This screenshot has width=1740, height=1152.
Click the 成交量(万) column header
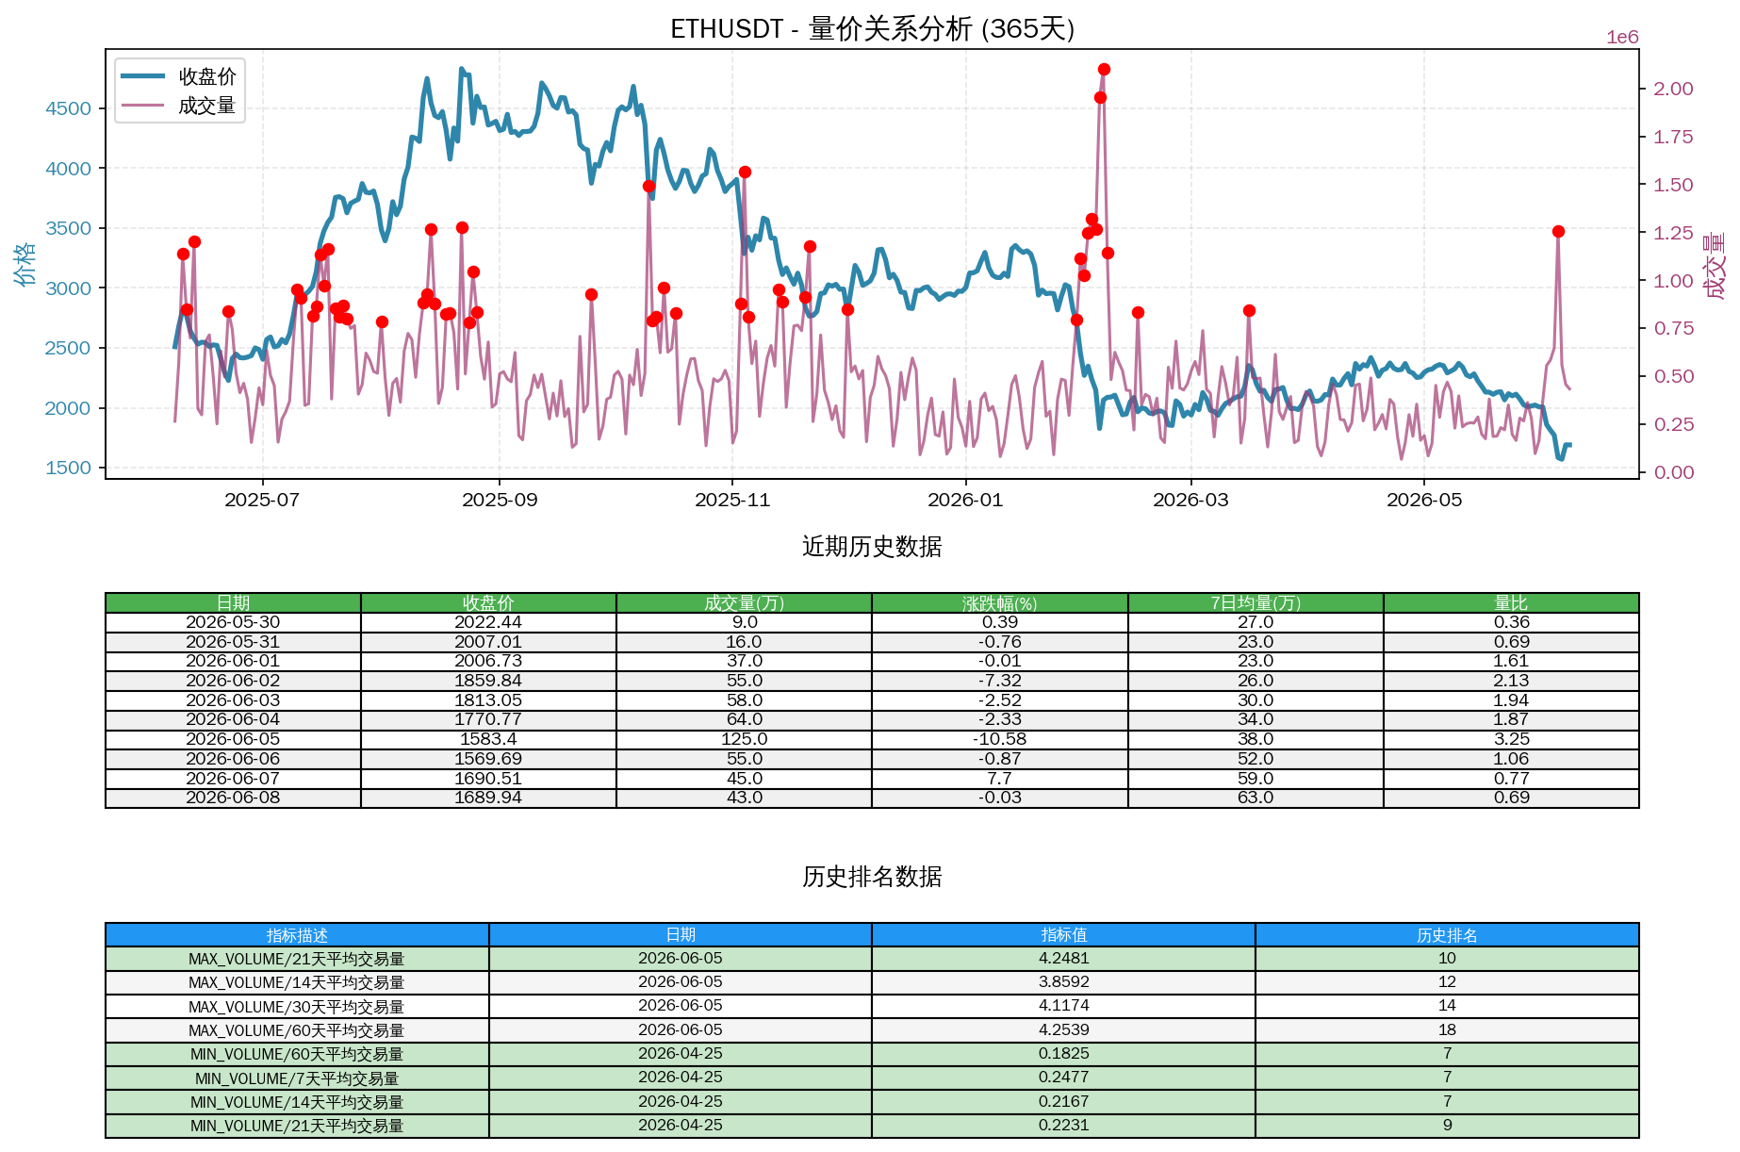(x=745, y=602)
